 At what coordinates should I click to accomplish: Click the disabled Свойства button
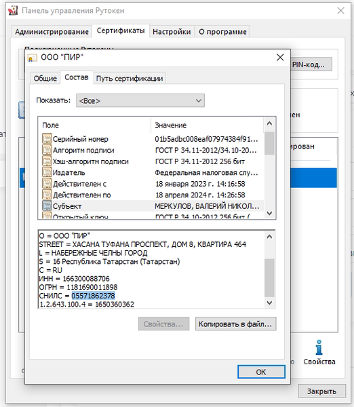click(163, 324)
